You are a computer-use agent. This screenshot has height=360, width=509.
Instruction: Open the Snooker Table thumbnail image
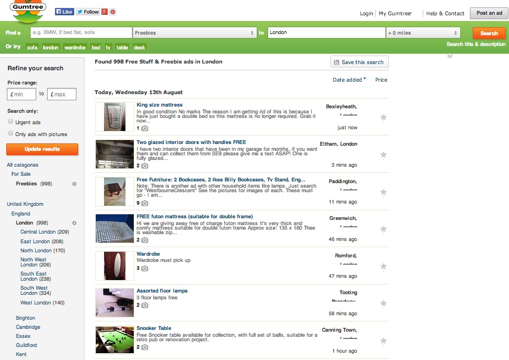pyautogui.click(x=114, y=340)
